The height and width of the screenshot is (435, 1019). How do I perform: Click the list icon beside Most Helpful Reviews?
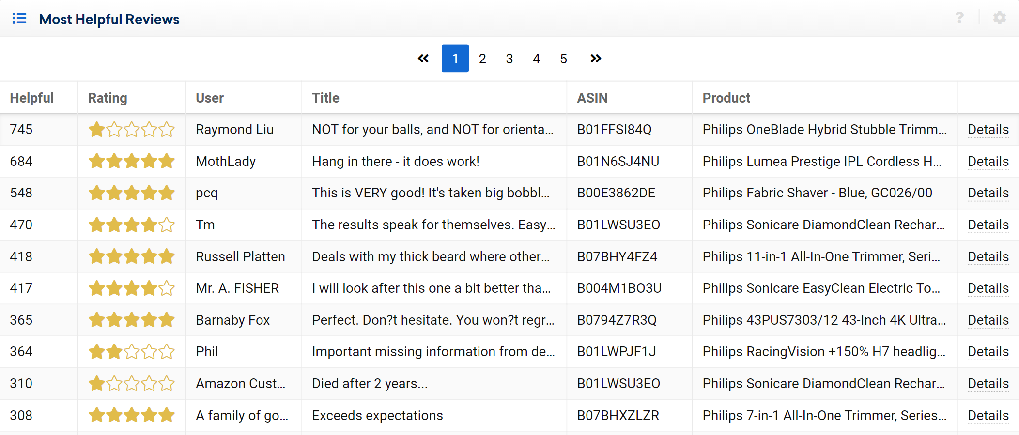19,18
